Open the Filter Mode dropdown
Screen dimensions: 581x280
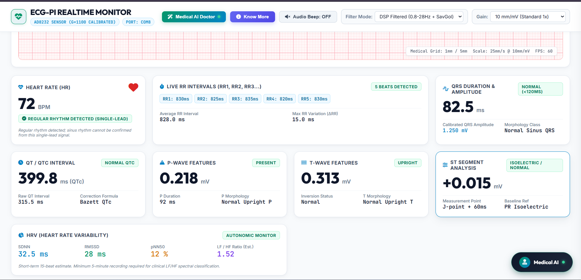tap(419, 17)
